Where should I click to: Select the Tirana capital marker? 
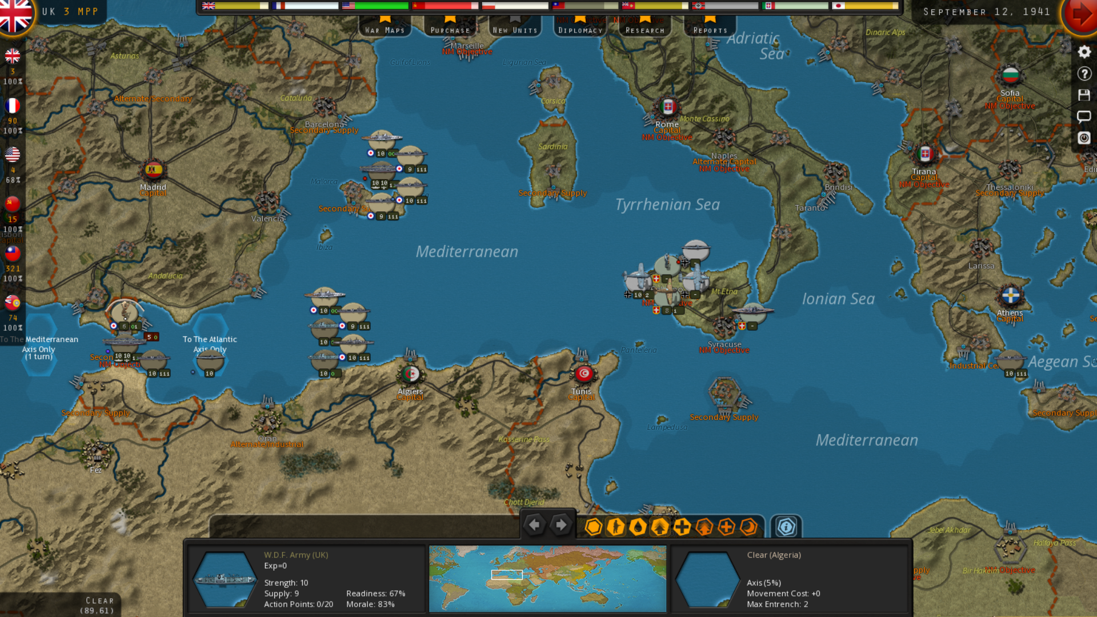click(924, 153)
